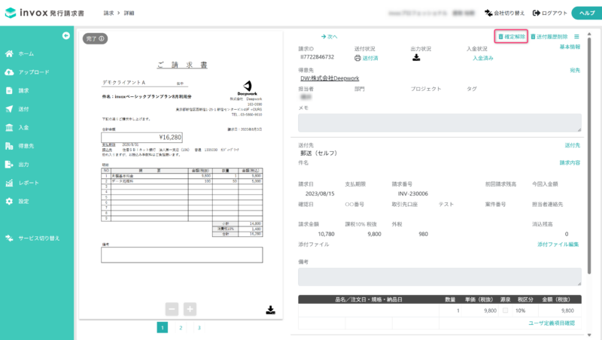This screenshot has height=340, width=602.
Task: Click the 宛先 link
Action: point(575,70)
